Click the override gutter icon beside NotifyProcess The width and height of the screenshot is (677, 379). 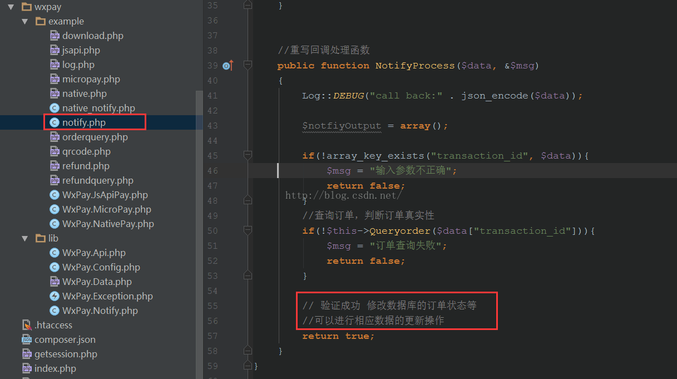(x=228, y=66)
